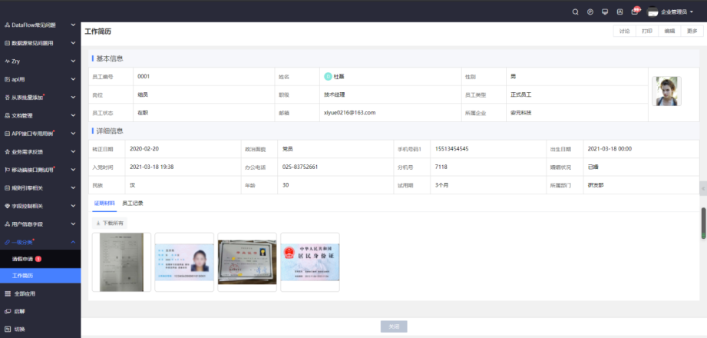Viewport: 707px width, 338px height.
Task: Click the 编辑 button
Action: pyautogui.click(x=669, y=31)
